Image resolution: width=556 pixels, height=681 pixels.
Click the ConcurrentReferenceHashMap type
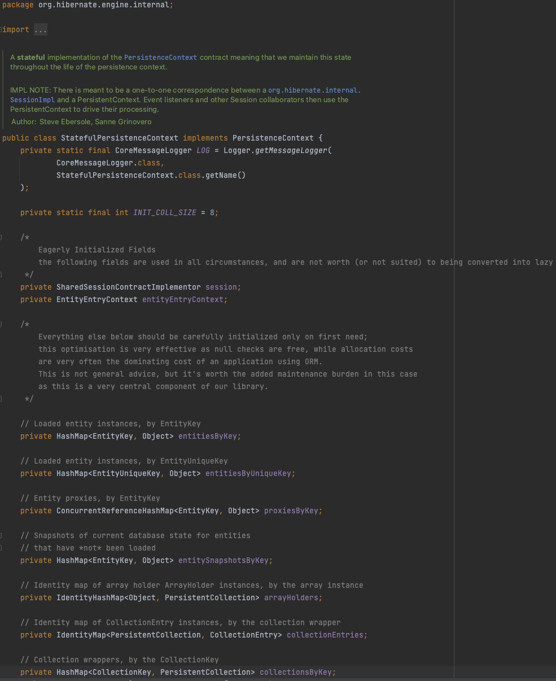(x=115, y=511)
